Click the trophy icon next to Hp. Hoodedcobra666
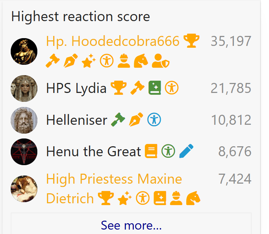 191,41
